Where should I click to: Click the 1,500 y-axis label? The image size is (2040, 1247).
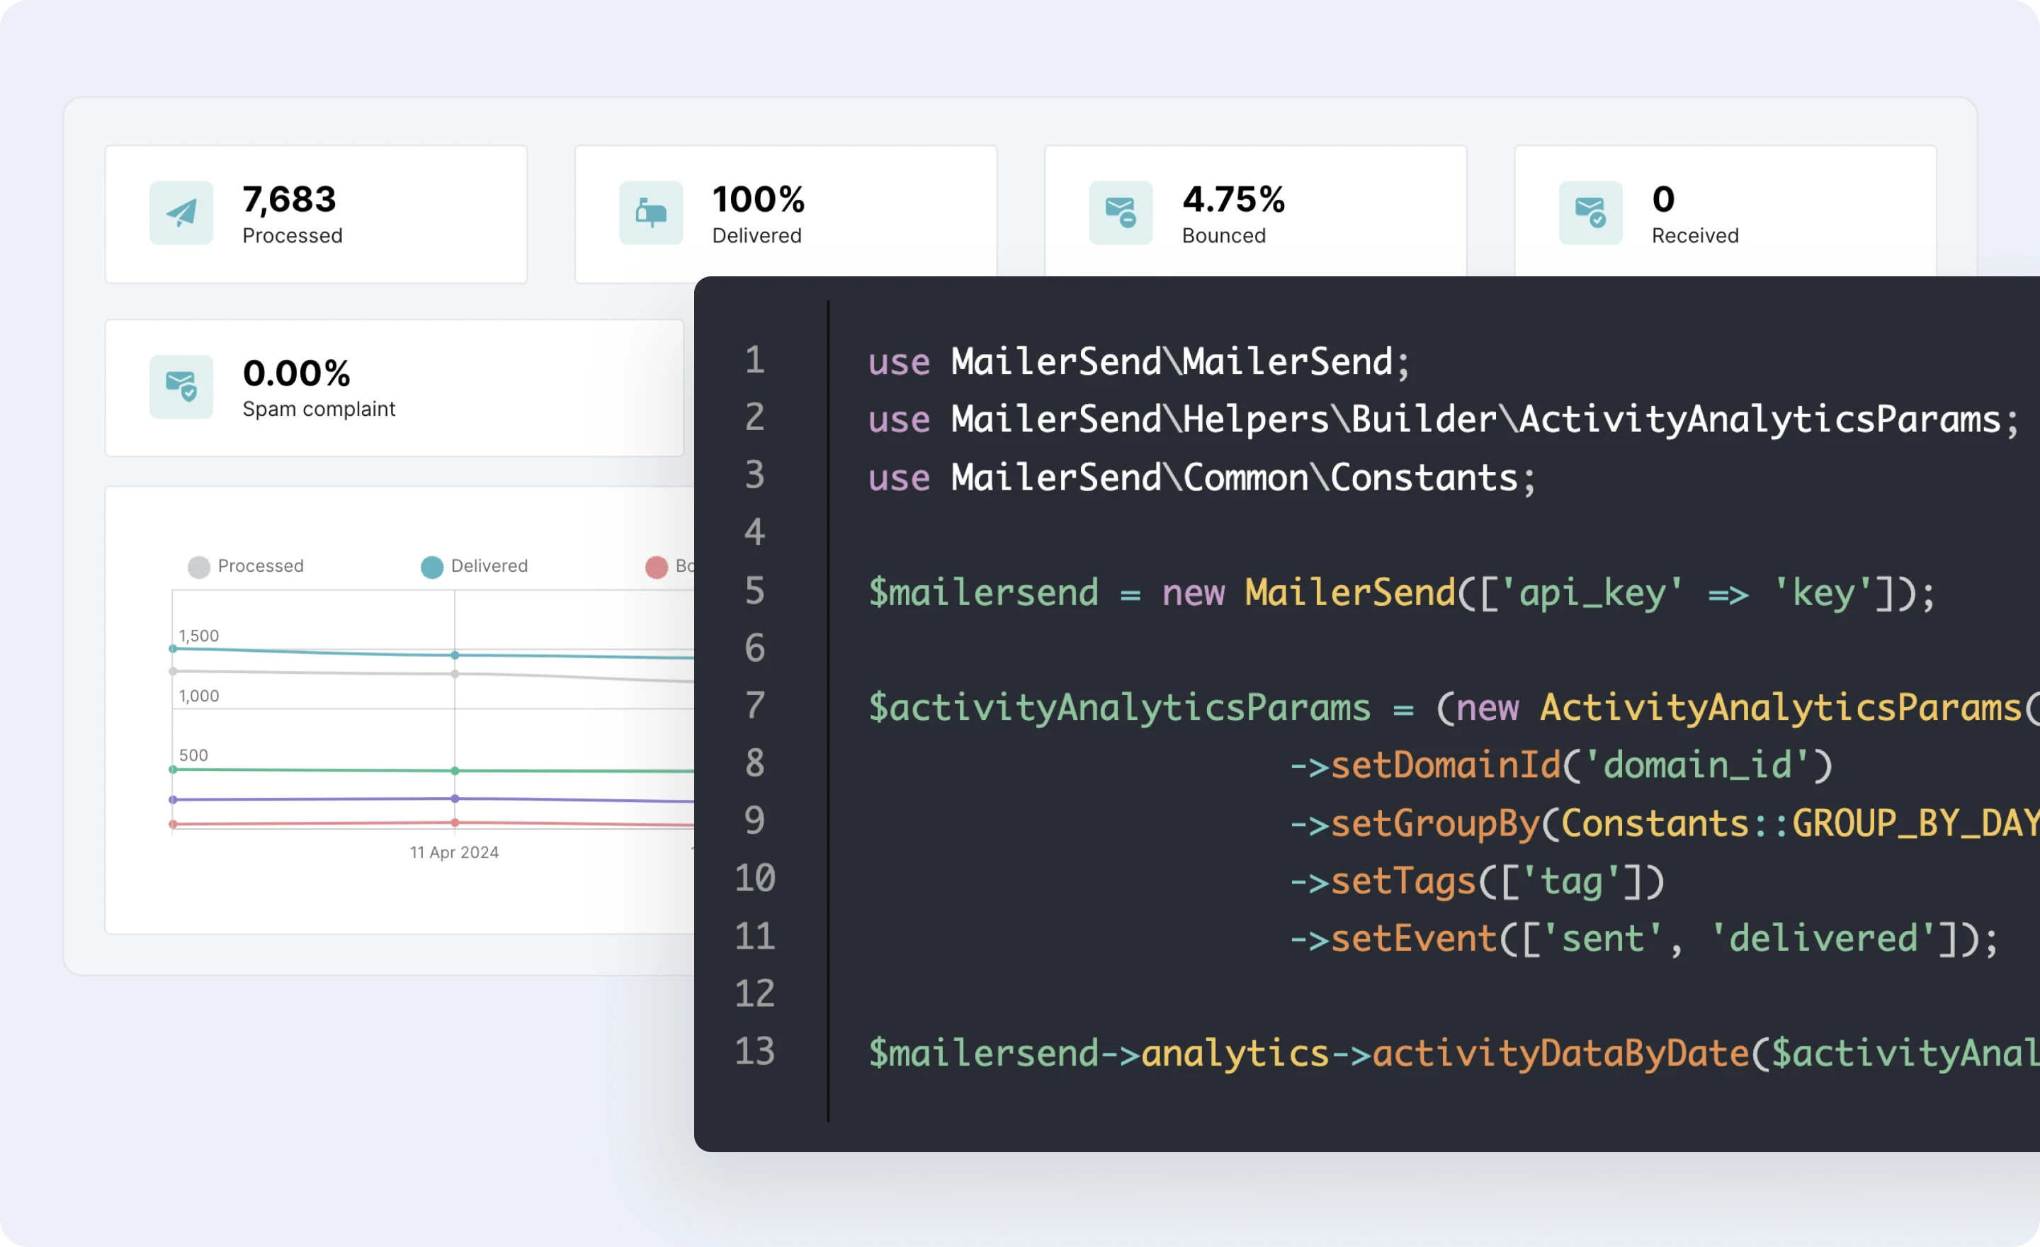point(199,636)
